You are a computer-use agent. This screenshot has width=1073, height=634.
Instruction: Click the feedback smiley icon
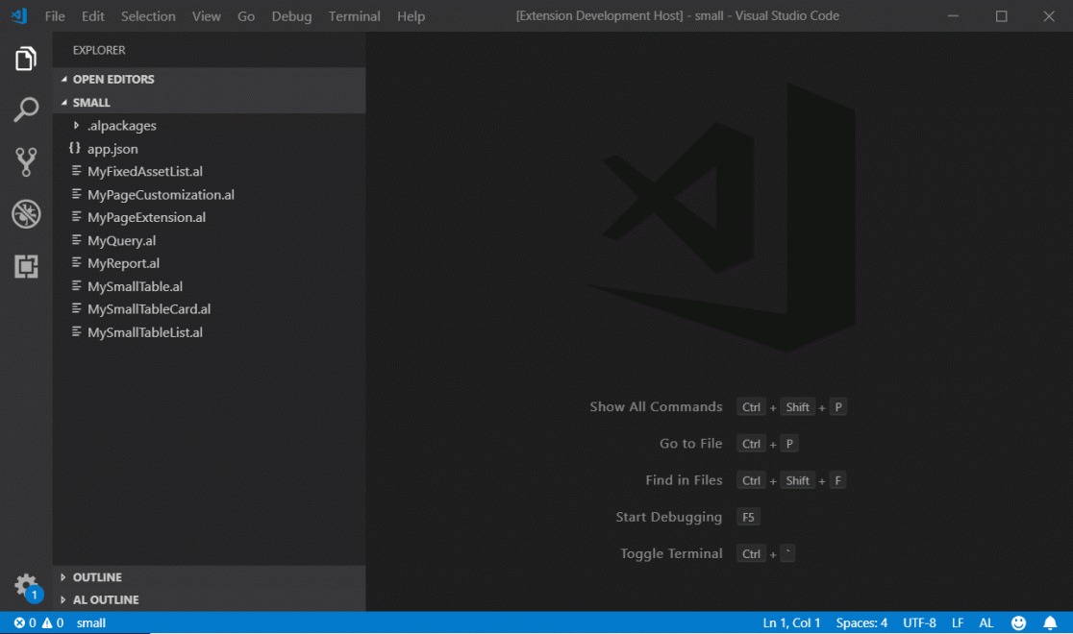click(1019, 622)
